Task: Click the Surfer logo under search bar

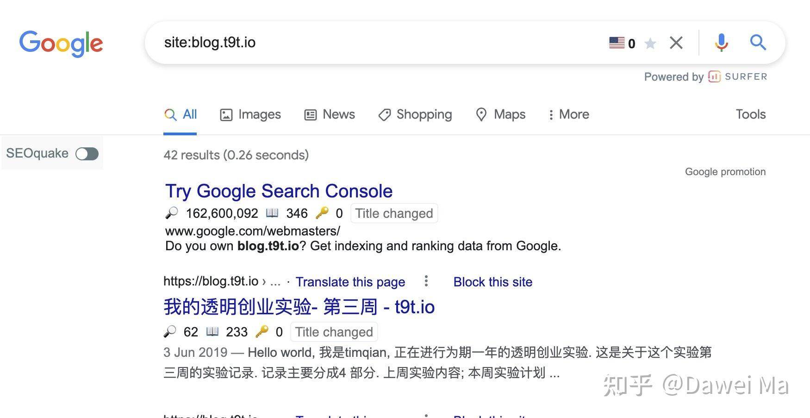Action: (737, 76)
